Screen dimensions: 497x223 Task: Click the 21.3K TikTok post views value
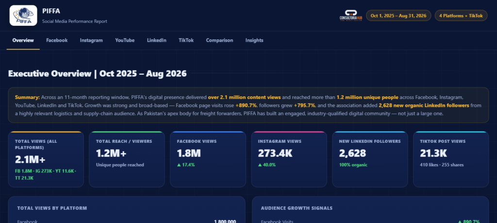433,153
